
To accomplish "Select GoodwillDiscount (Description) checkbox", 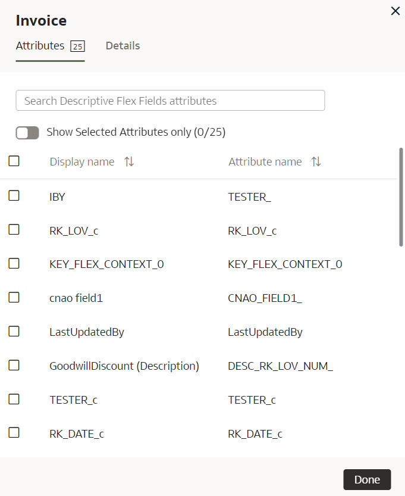I will click(14, 366).
